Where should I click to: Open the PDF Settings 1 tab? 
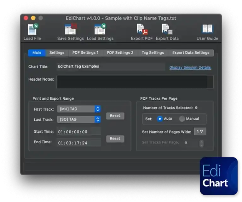[x=85, y=53]
